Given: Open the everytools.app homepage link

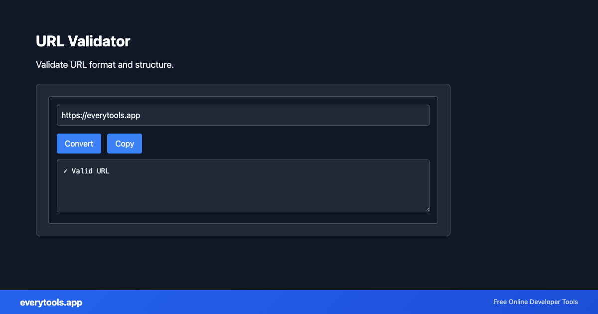Looking at the screenshot, I should (51, 302).
